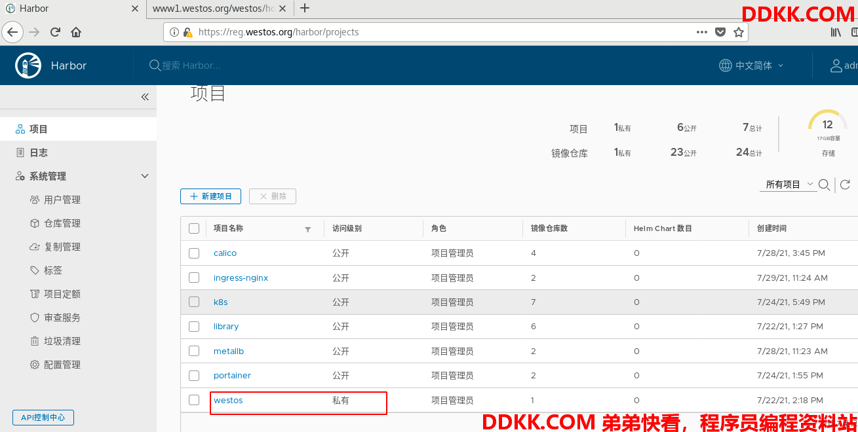Go forward in browser history
Screen dimensions: 858x432
coord(34,31)
